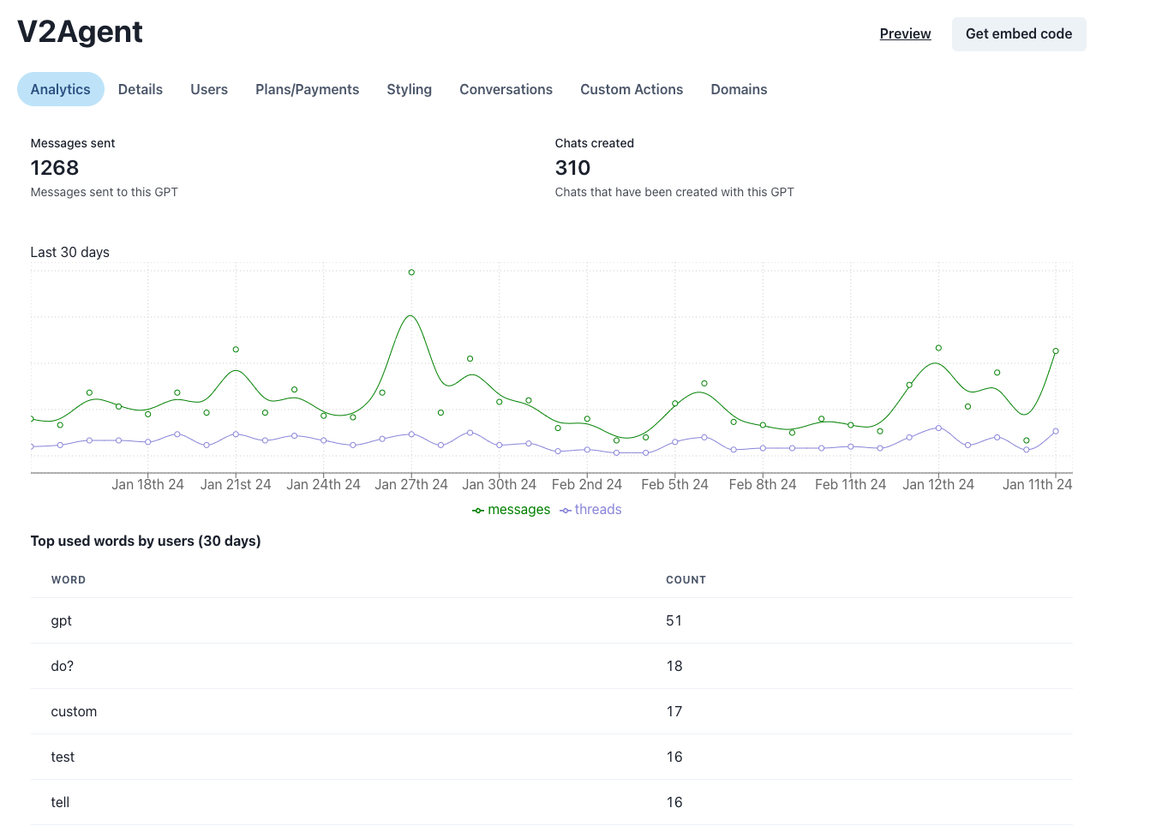1174x832 pixels.
Task: Click 'Top used words by users (30 days)' heading
Action: click(146, 541)
